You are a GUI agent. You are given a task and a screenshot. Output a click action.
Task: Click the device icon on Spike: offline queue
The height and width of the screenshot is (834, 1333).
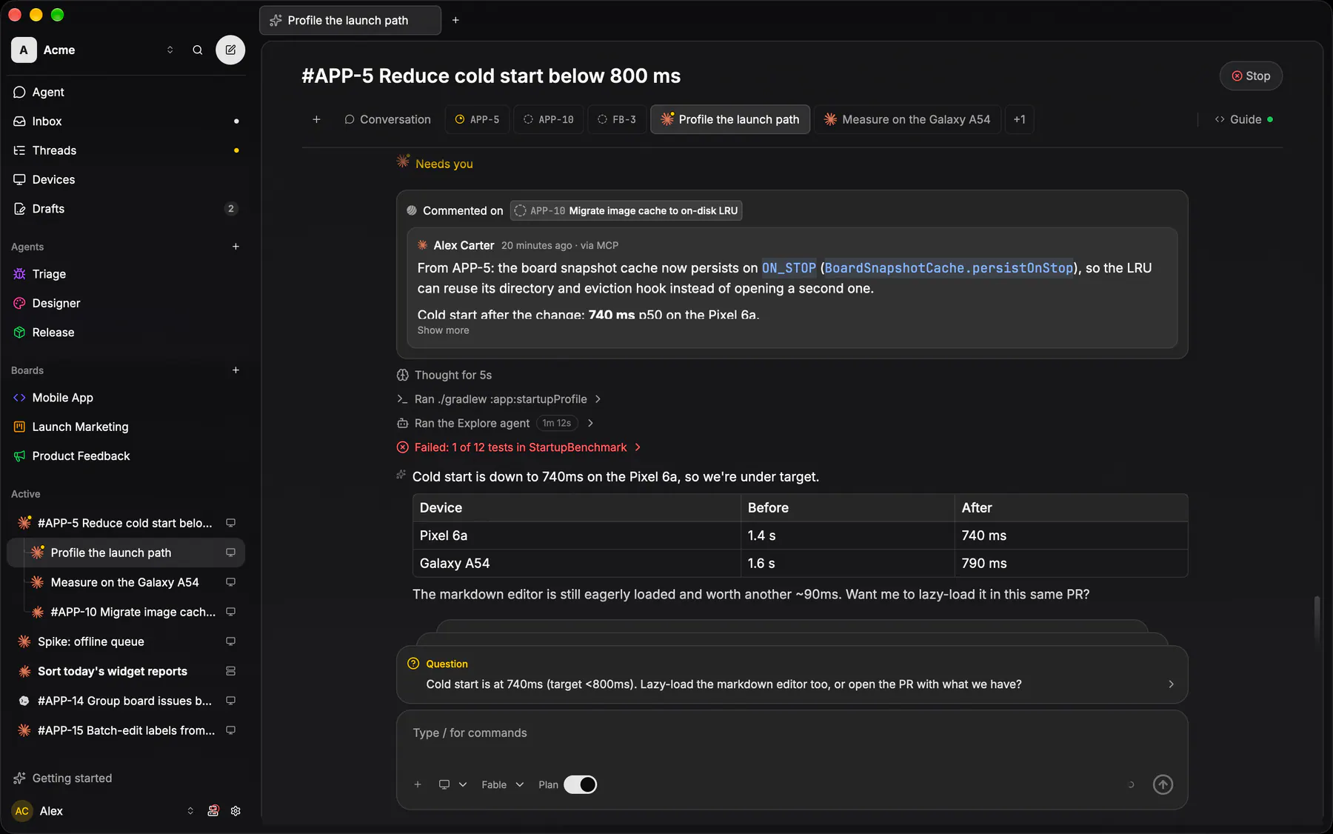click(x=230, y=641)
